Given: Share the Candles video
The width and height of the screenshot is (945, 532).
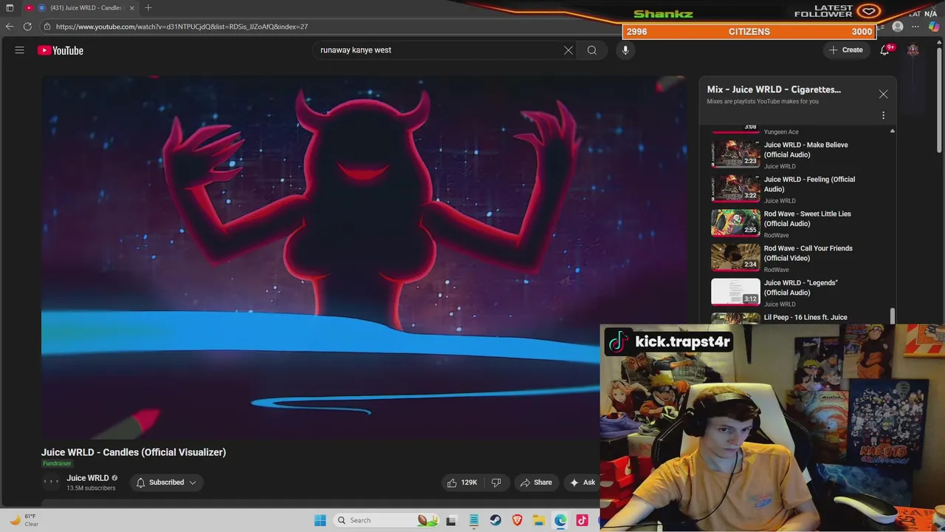Looking at the screenshot, I should (x=536, y=482).
